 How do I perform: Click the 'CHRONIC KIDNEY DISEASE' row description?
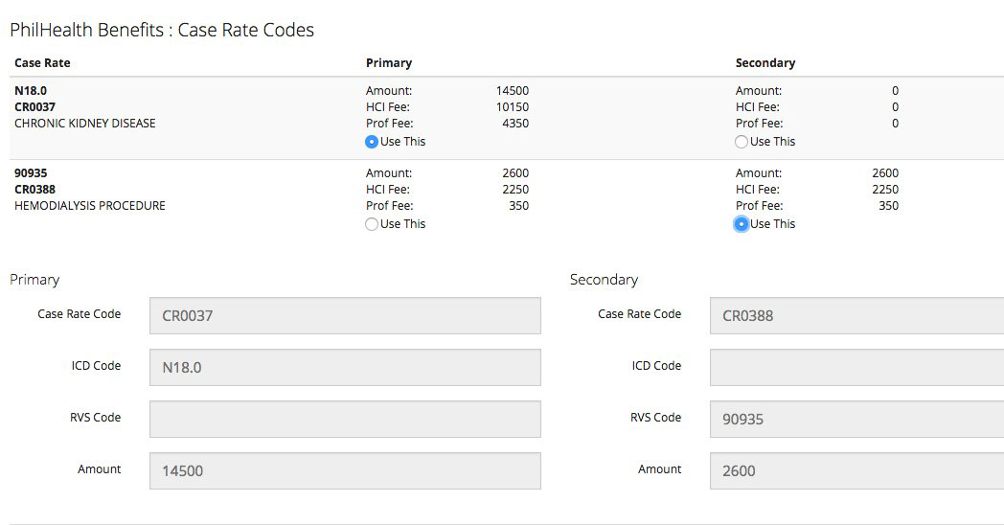coord(84,124)
